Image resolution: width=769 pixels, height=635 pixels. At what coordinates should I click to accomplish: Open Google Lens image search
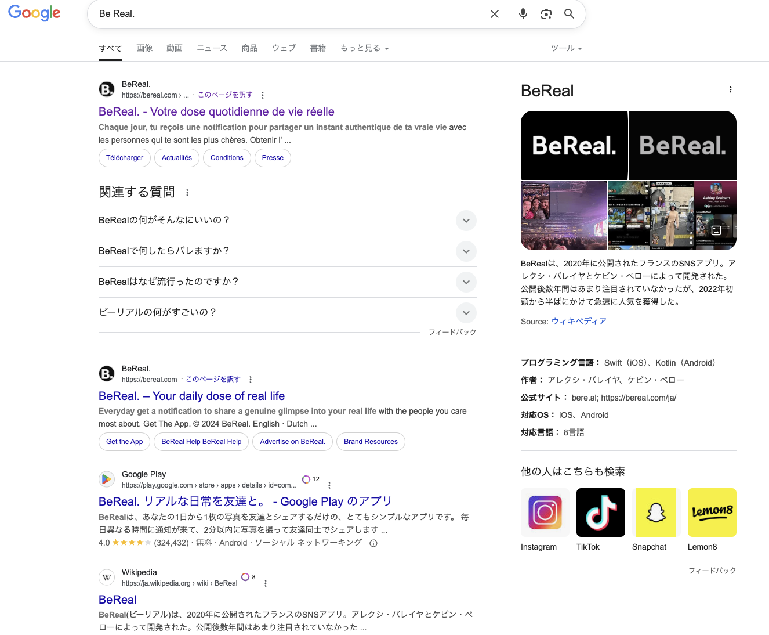[x=546, y=14]
